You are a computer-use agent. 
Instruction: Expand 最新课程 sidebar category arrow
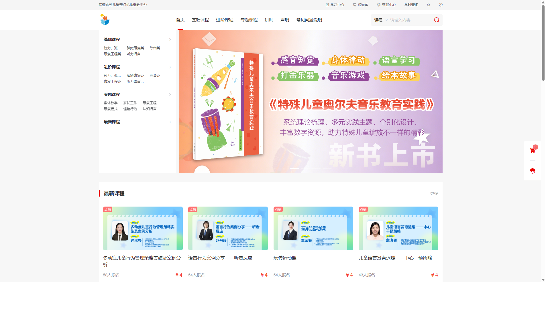click(x=170, y=122)
